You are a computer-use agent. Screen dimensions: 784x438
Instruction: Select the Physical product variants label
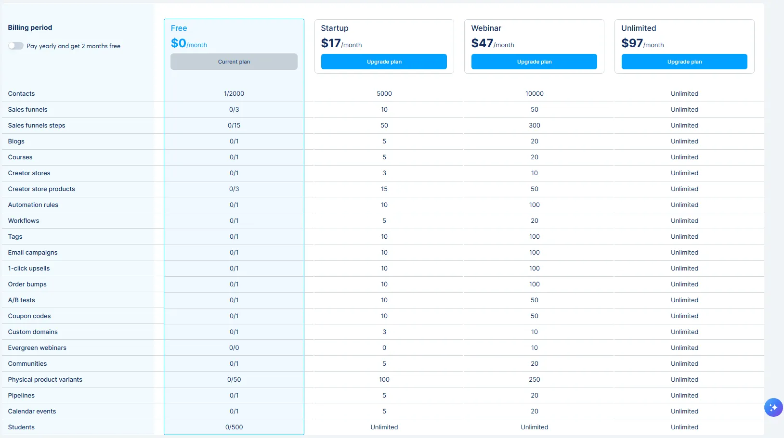(x=45, y=380)
